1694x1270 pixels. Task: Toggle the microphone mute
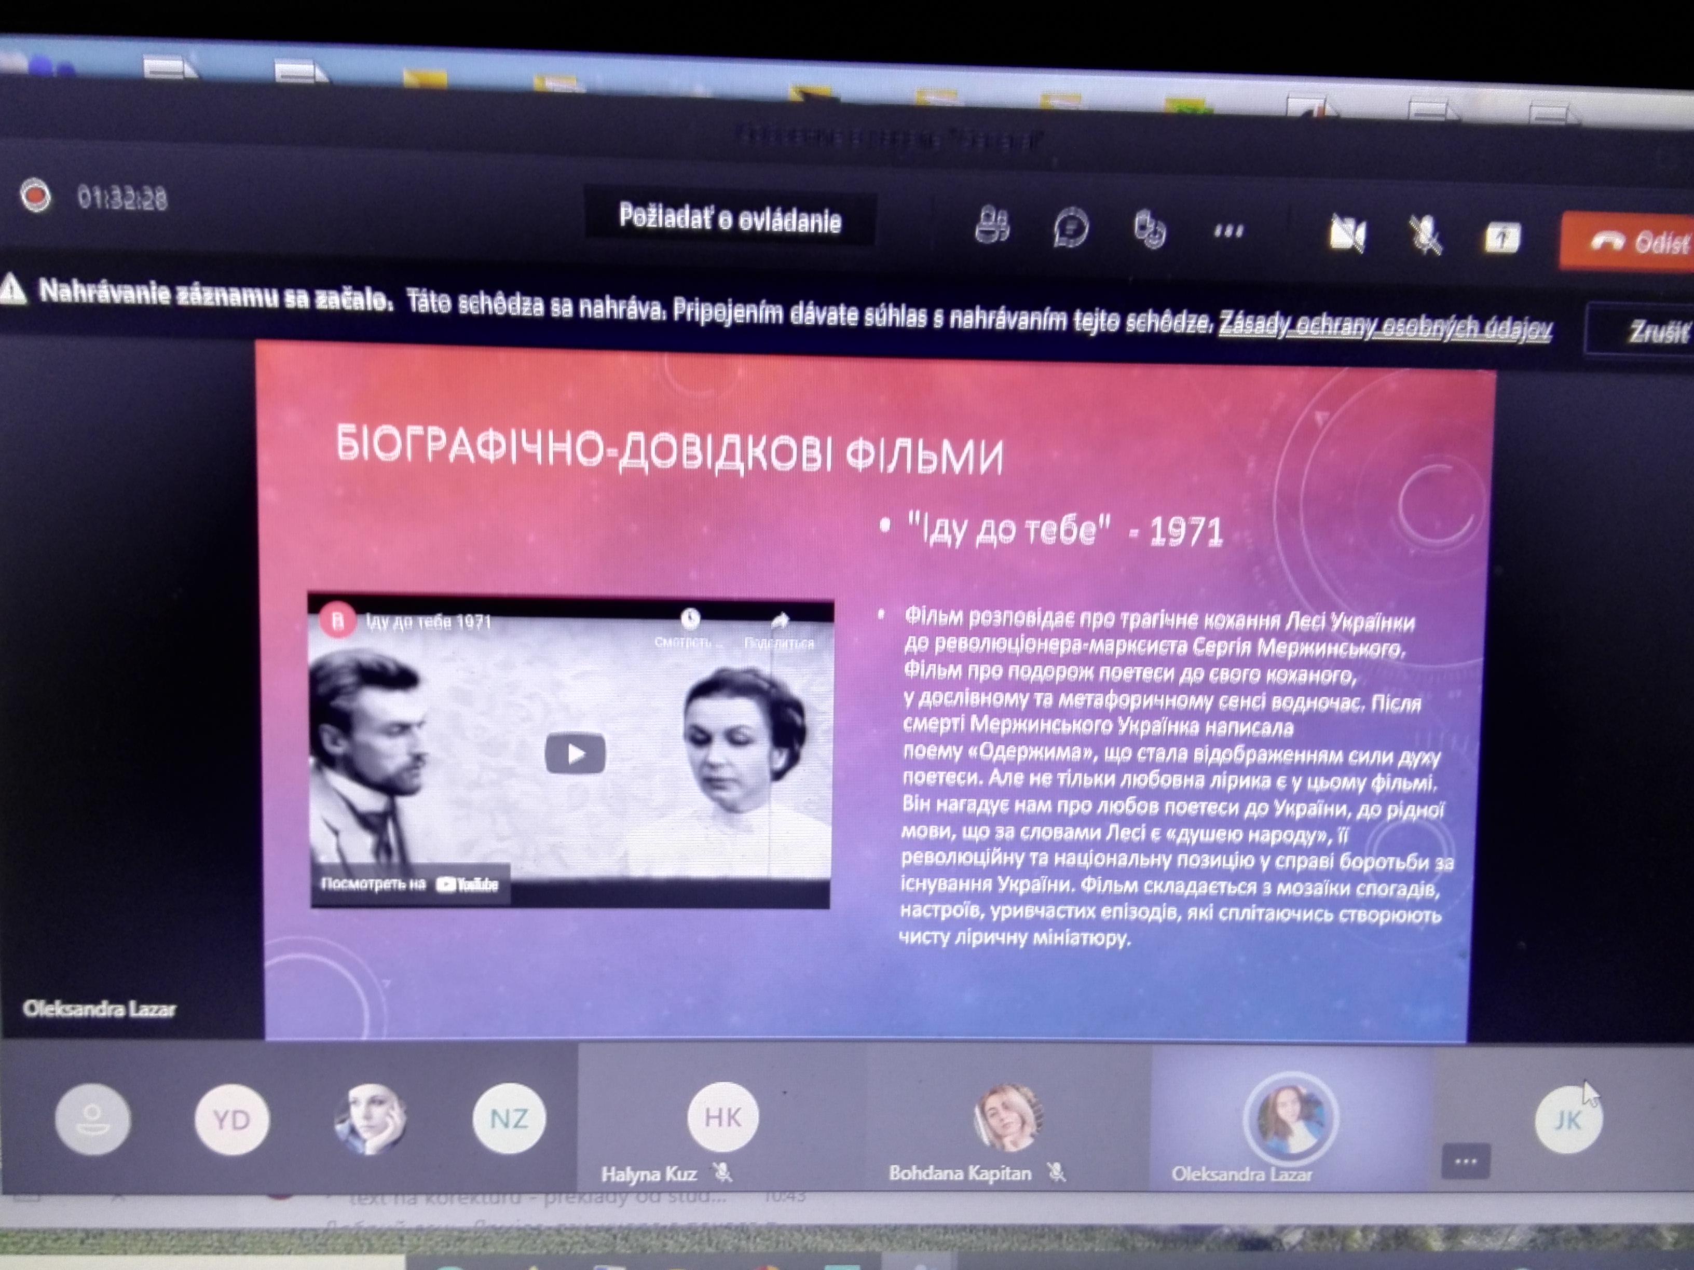1425,235
